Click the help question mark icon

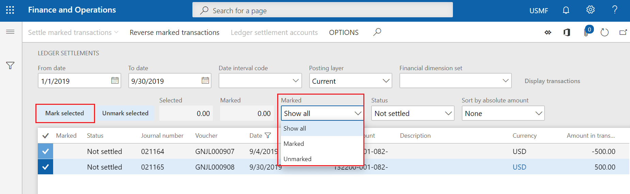[615, 10]
